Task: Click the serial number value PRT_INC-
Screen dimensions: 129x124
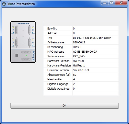Action: [x=79, y=56]
